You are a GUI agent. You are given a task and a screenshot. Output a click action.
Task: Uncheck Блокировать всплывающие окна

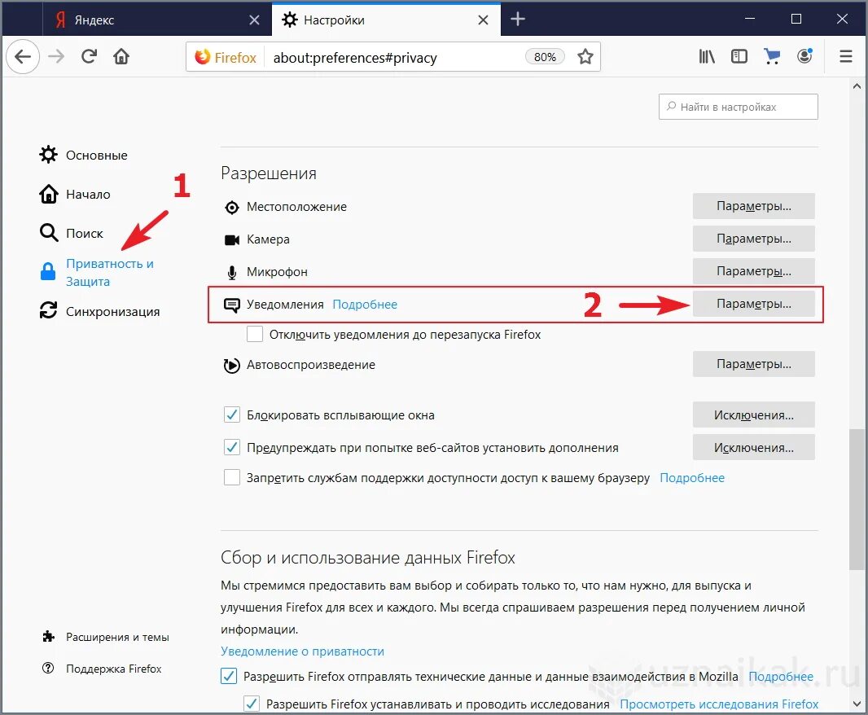[231, 415]
